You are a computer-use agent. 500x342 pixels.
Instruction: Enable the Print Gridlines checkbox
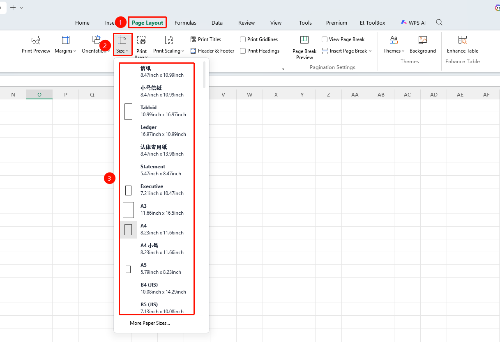(243, 39)
